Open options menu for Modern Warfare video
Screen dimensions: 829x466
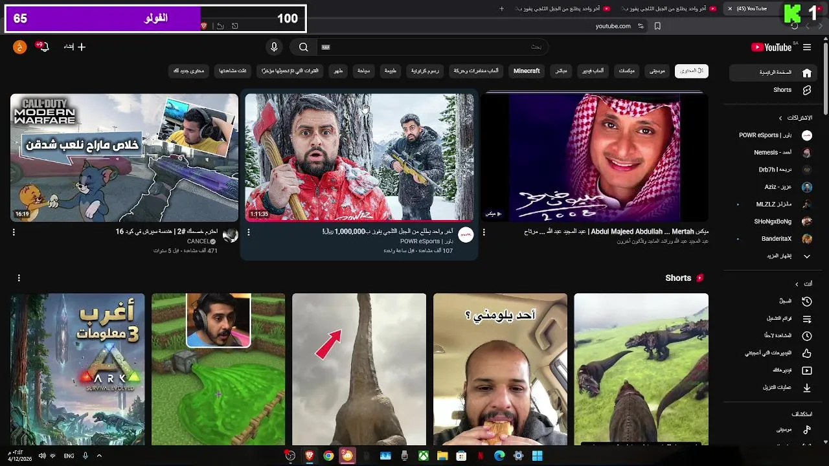click(x=14, y=232)
